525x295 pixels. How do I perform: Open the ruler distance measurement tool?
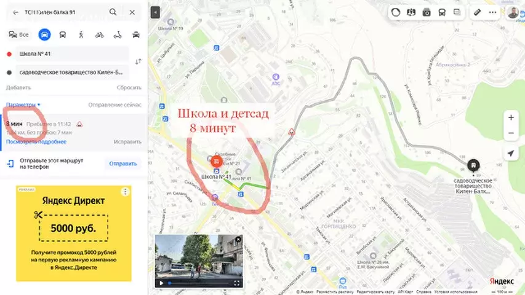[x=477, y=12]
